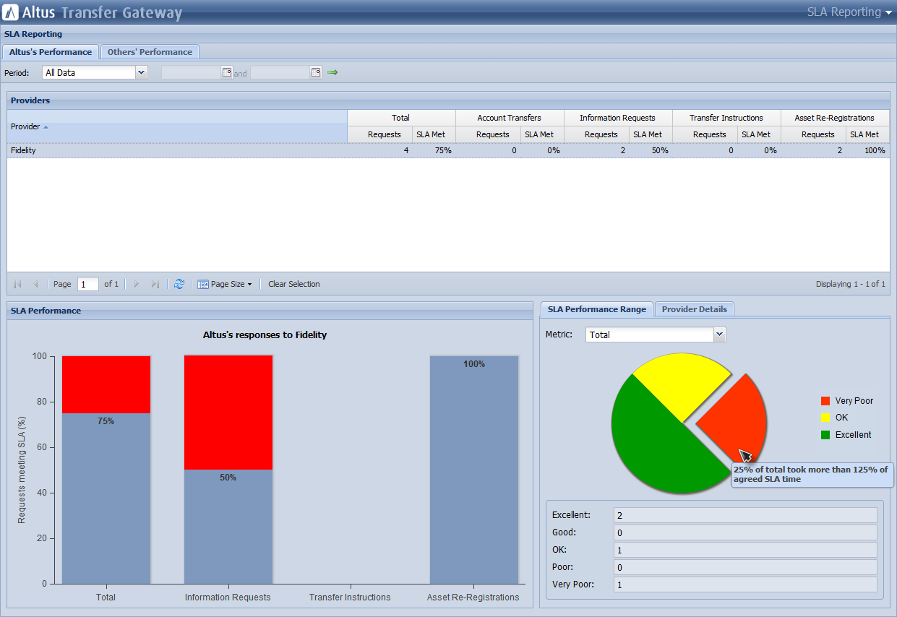Go to the next providers page

137,284
